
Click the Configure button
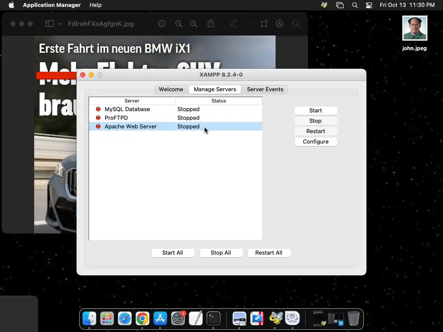(x=315, y=142)
